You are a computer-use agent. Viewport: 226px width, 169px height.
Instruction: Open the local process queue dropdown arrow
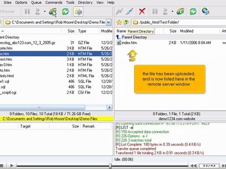(x=45, y=11)
